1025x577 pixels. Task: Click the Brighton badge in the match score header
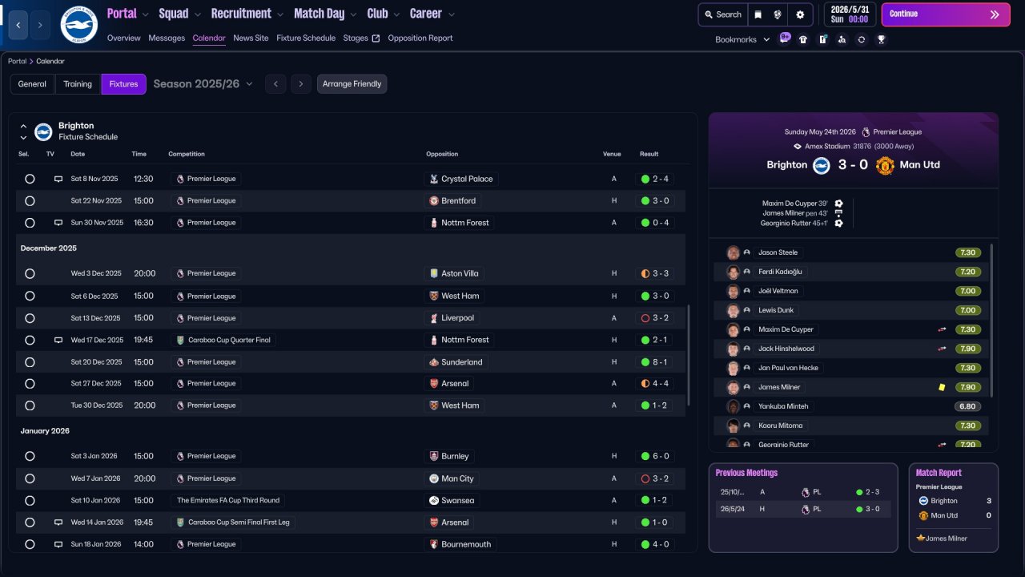(822, 165)
